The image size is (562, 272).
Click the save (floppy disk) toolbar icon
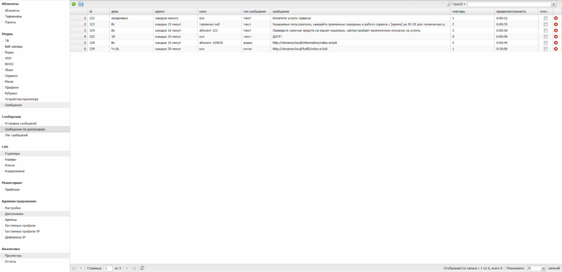81,4
